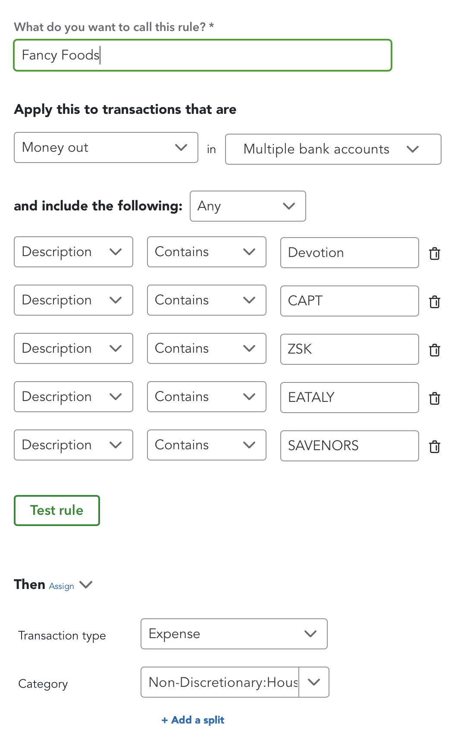Open the Any match-condition dropdown
The width and height of the screenshot is (470, 733).
pos(248,206)
